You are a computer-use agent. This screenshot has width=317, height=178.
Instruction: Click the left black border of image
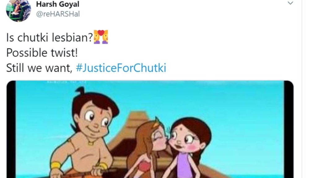pyautogui.click(x=11, y=129)
